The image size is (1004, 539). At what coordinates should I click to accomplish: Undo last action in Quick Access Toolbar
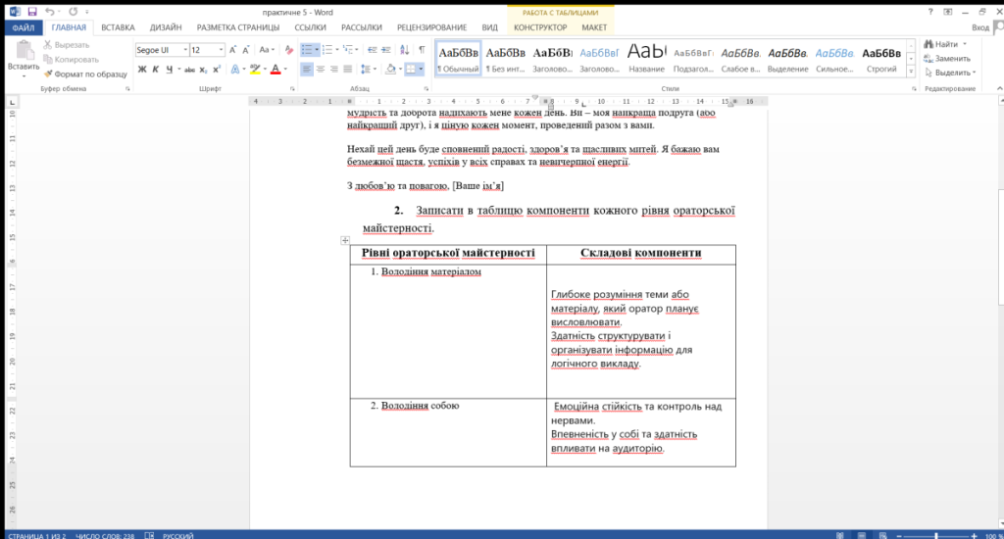49,12
